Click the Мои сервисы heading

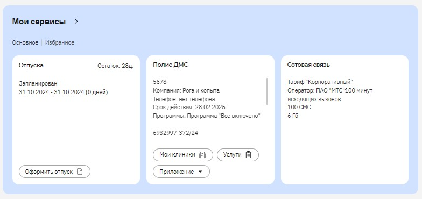coord(39,22)
